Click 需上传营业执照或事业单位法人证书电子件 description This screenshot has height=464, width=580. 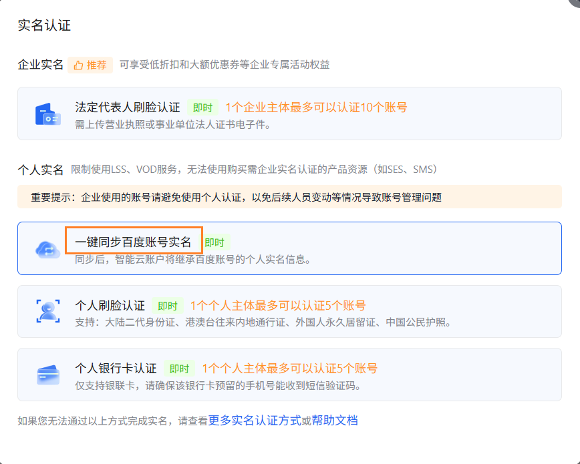[173, 125]
